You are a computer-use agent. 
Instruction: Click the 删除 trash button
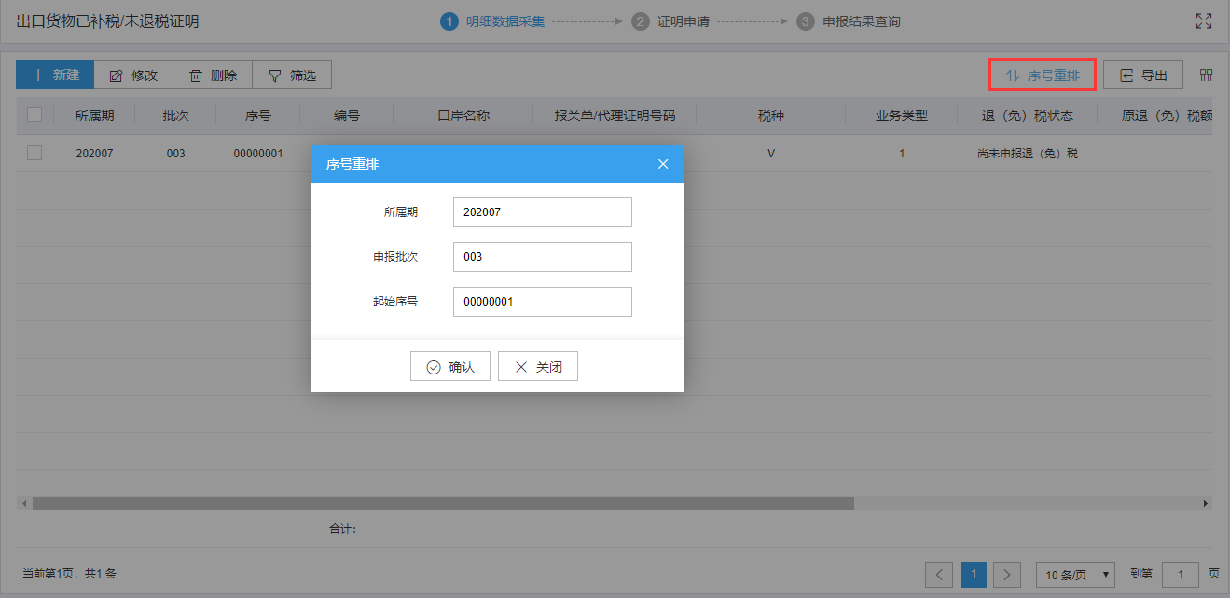pyautogui.click(x=213, y=75)
